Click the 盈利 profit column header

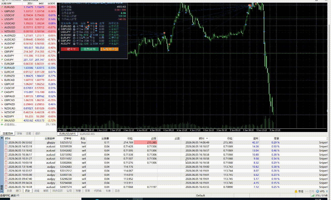click(255, 139)
